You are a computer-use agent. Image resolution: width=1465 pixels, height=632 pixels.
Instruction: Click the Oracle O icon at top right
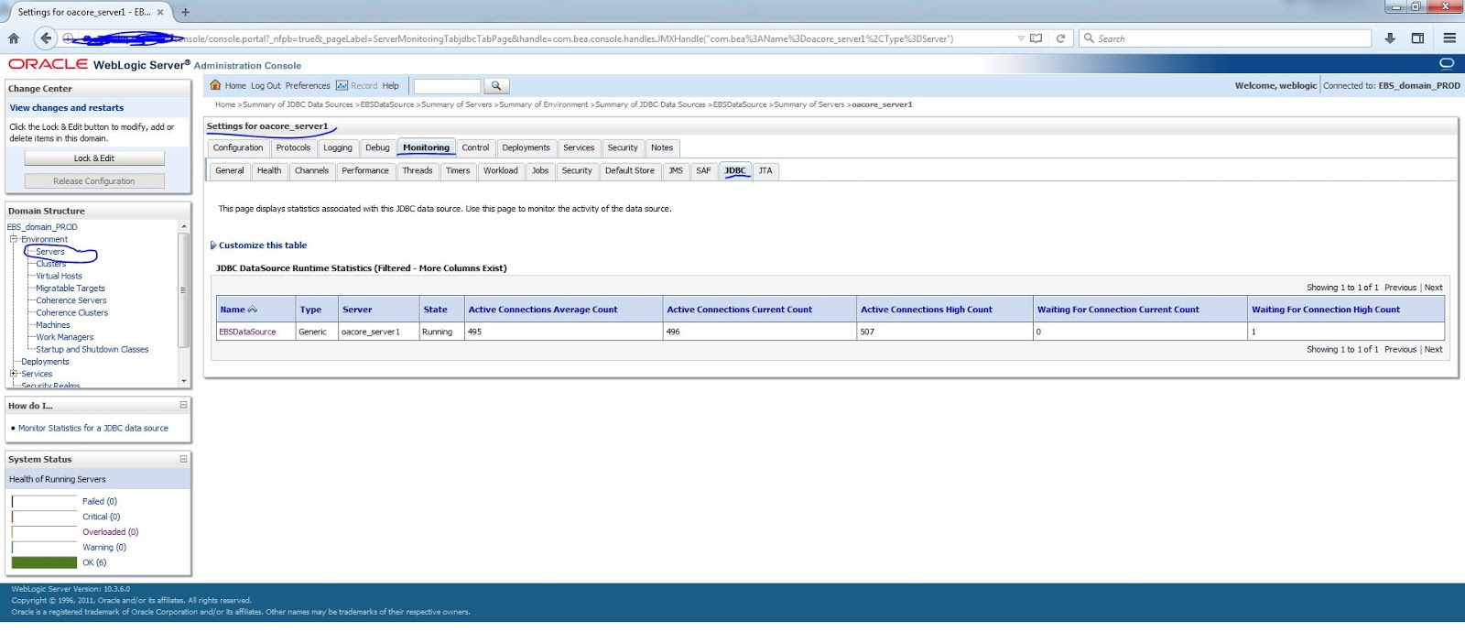tap(1447, 63)
